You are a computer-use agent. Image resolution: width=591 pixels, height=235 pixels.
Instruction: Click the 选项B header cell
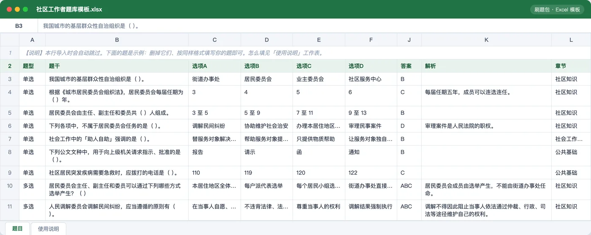[267, 66]
